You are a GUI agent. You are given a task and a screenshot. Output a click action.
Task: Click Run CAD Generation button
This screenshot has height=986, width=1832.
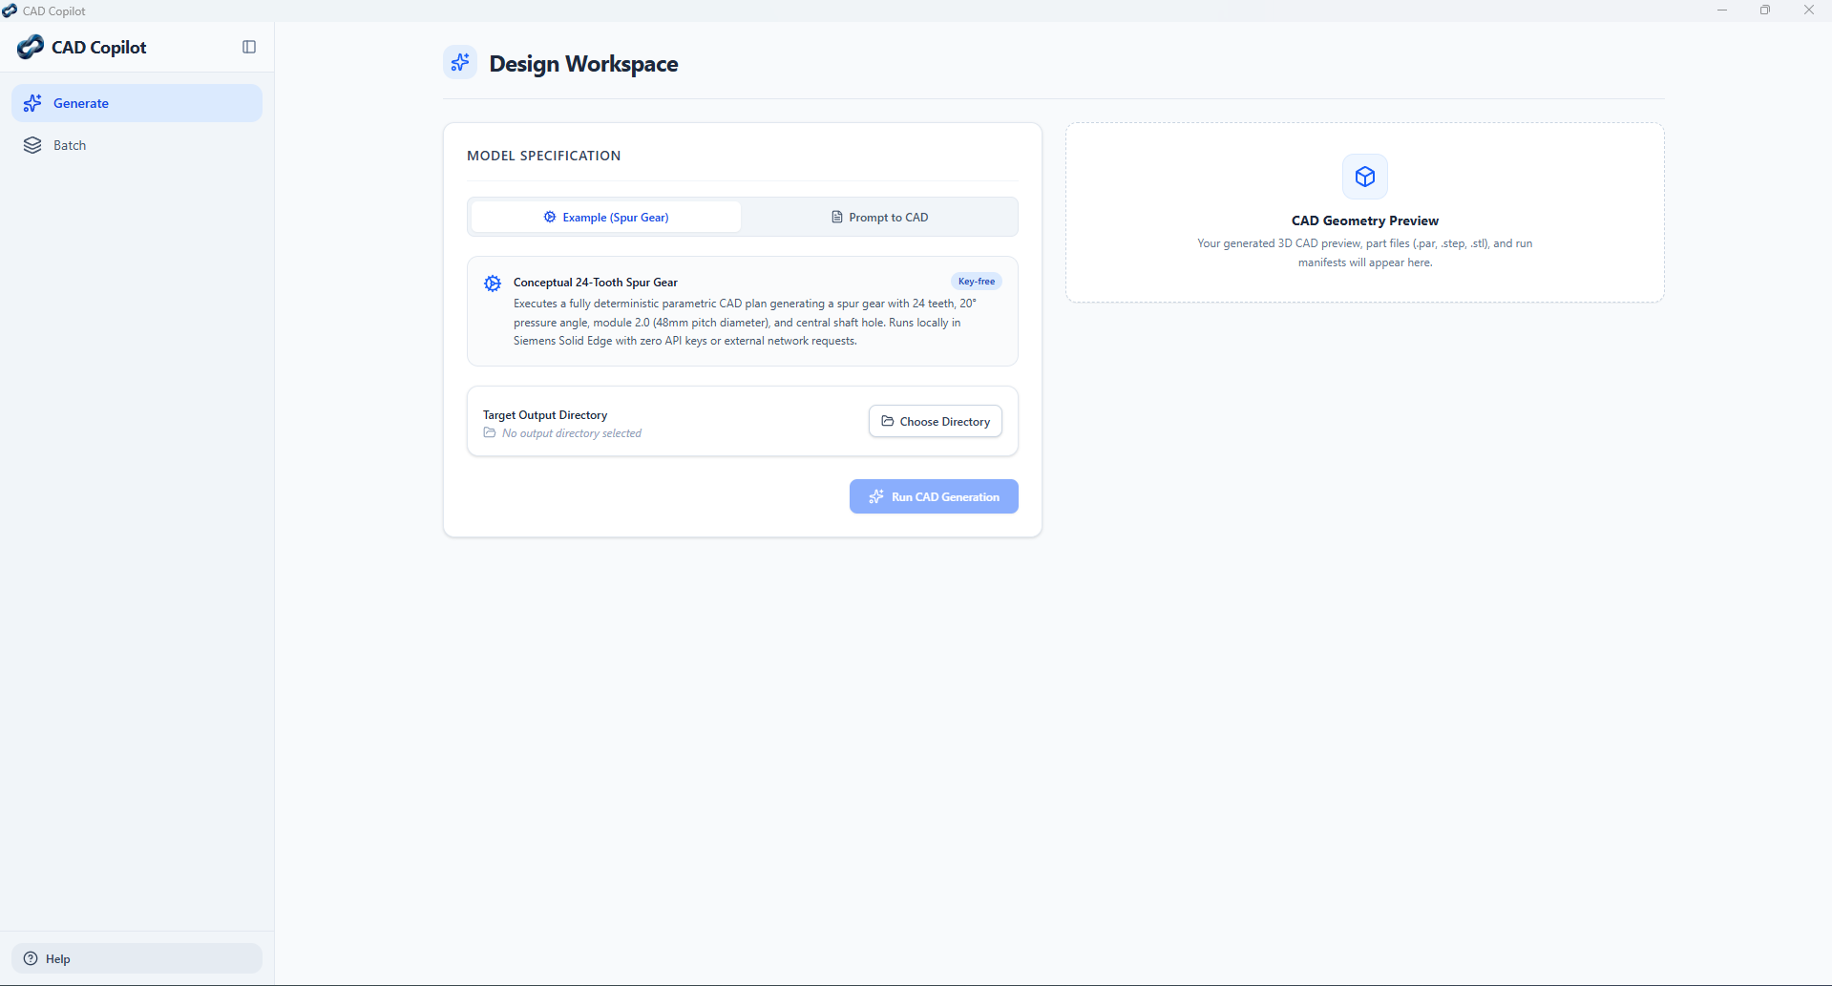point(934,496)
